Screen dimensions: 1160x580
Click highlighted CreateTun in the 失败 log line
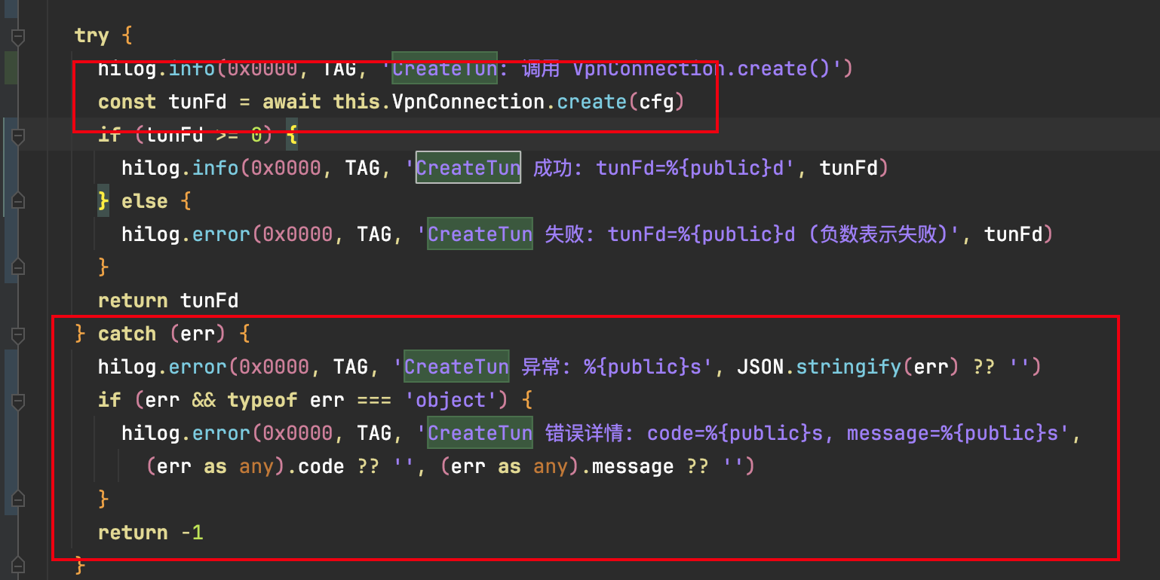click(x=480, y=234)
